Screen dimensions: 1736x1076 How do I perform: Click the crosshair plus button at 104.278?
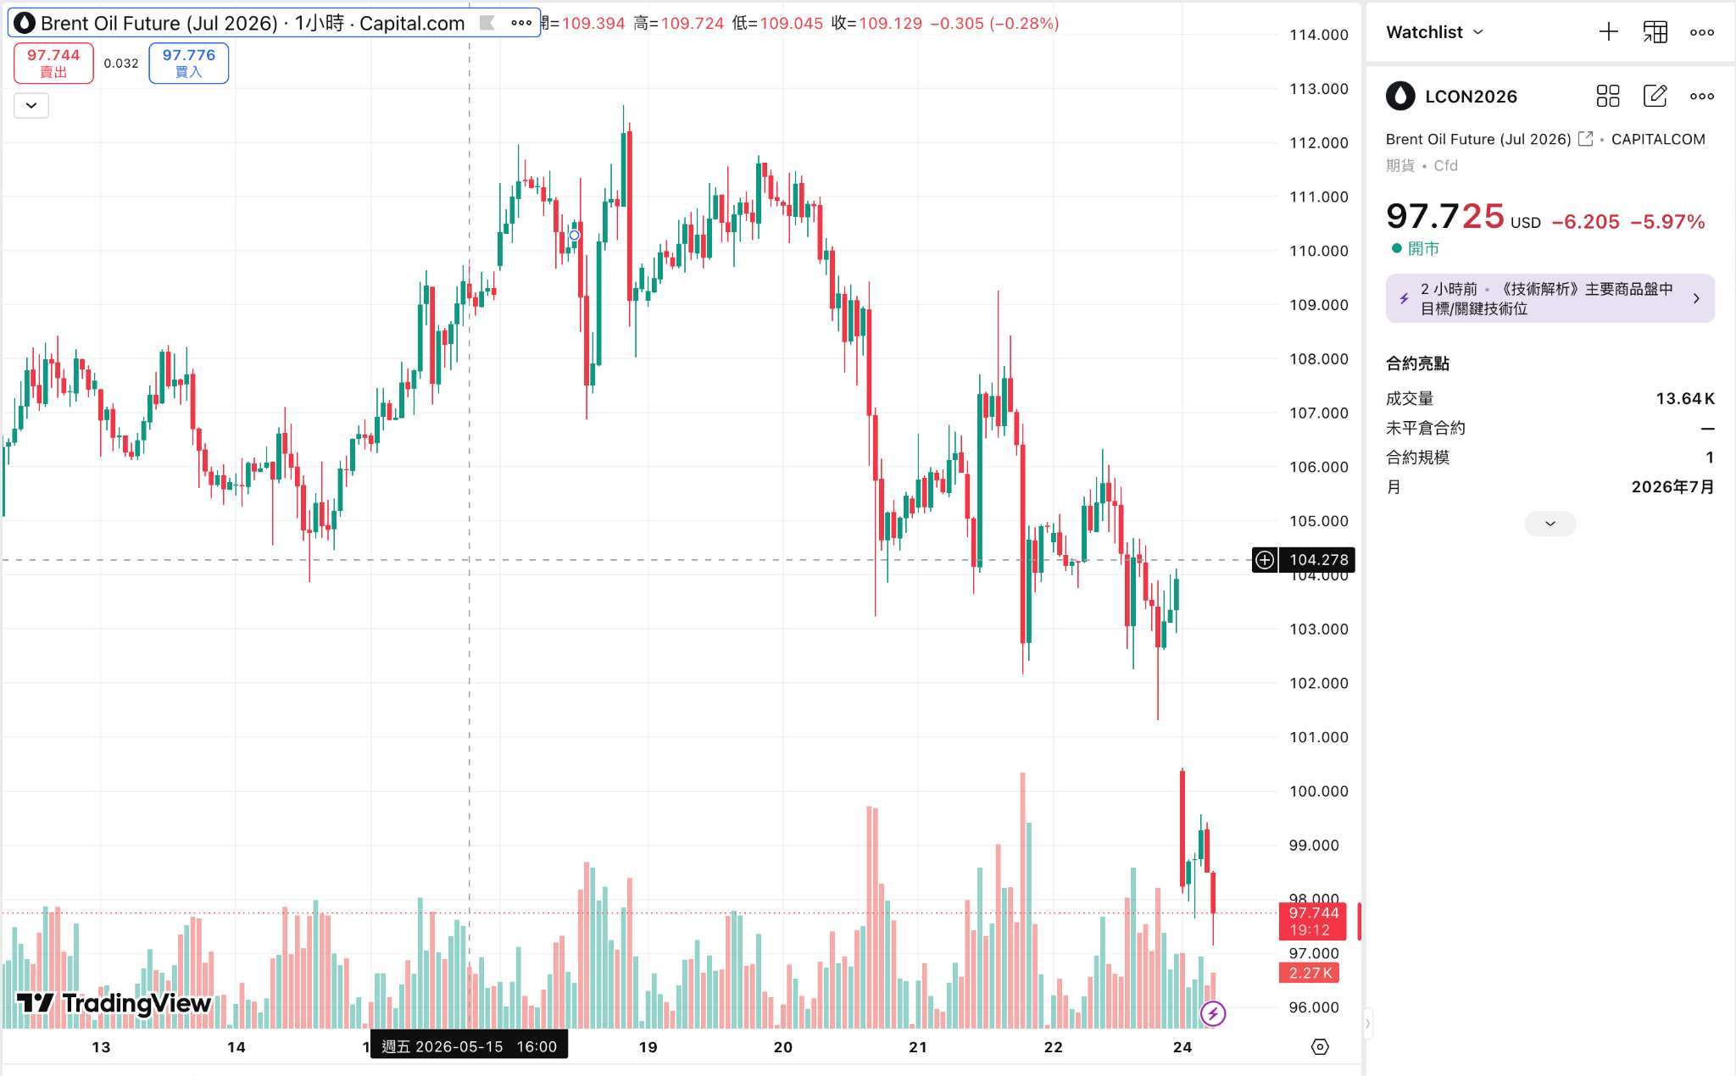pyautogui.click(x=1265, y=560)
